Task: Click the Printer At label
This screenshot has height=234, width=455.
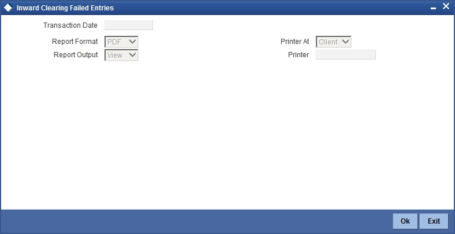Action: 295,42
